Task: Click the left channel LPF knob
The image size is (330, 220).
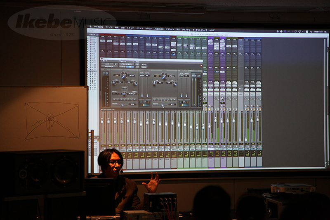Action: [x=135, y=83]
